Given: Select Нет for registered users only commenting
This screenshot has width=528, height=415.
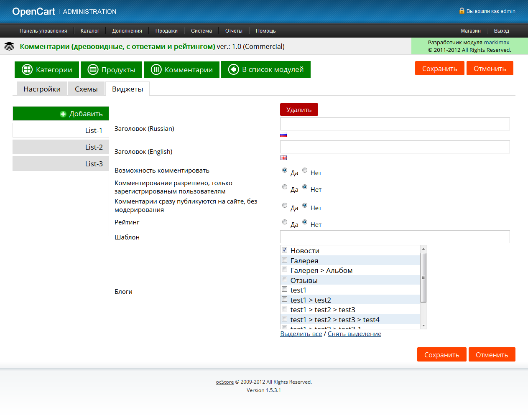Looking at the screenshot, I should (x=305, y=187).
